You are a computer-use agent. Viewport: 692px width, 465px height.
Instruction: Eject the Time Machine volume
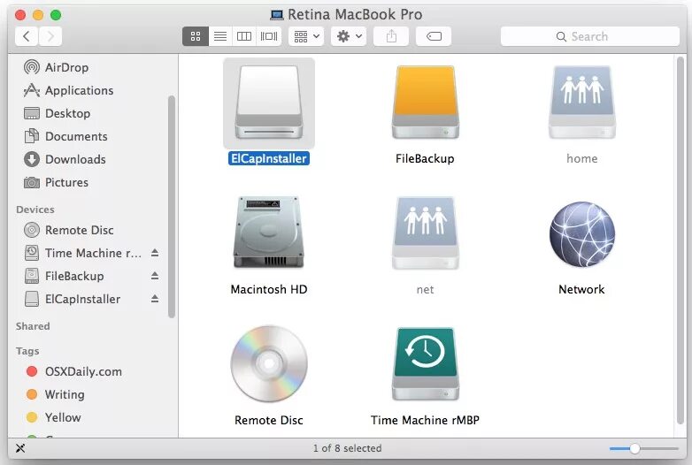pos(155,253)
